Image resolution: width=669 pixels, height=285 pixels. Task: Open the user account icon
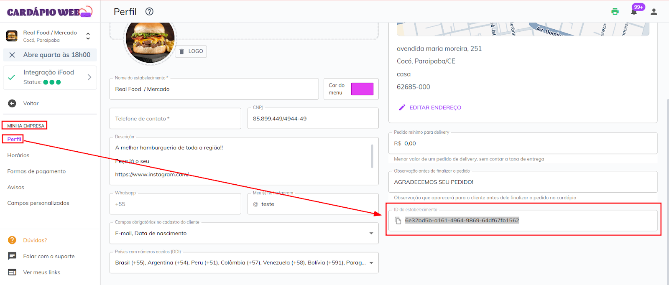[x=654, y=12]
